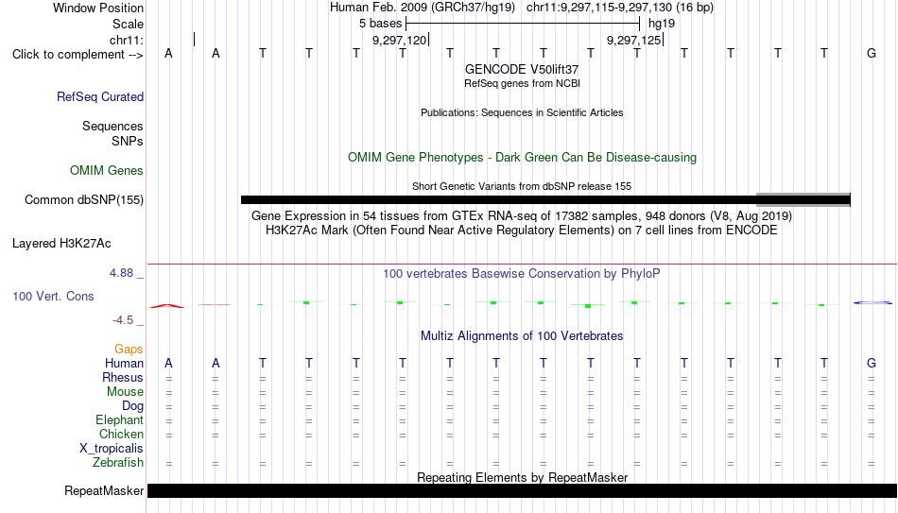
Task: Click the '5 bases' scale bar
Action: (523, 24)
